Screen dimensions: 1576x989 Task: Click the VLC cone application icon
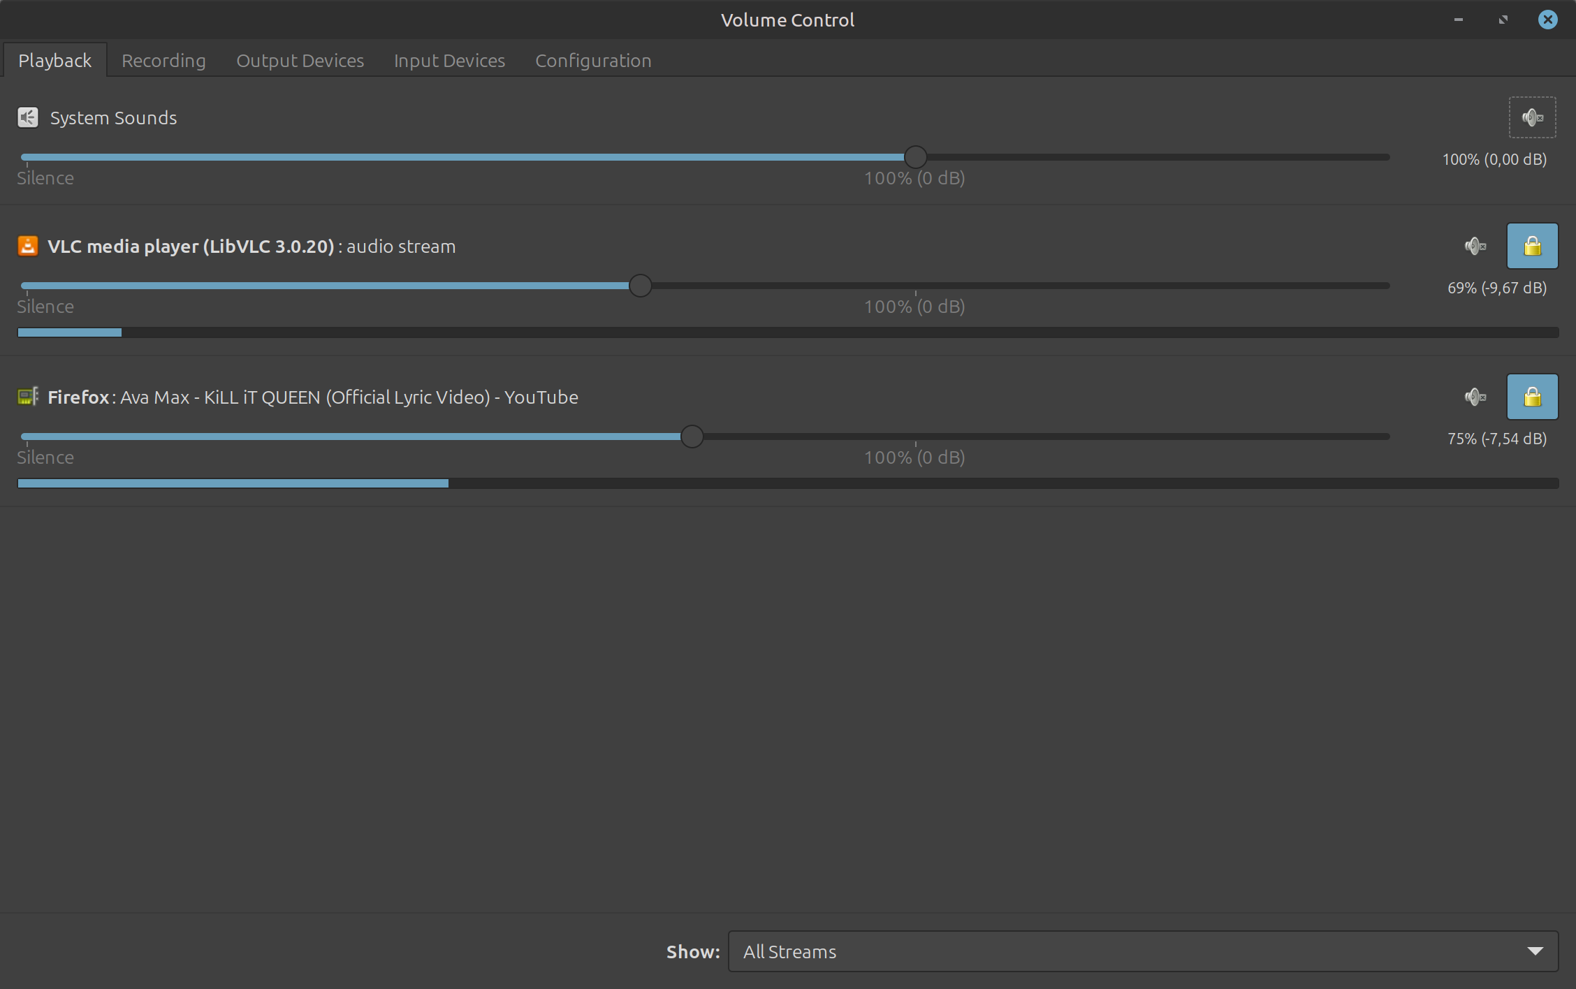click(28, 246)
